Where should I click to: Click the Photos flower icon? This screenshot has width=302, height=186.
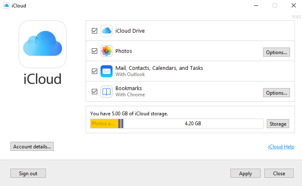[x=106, y=51]
